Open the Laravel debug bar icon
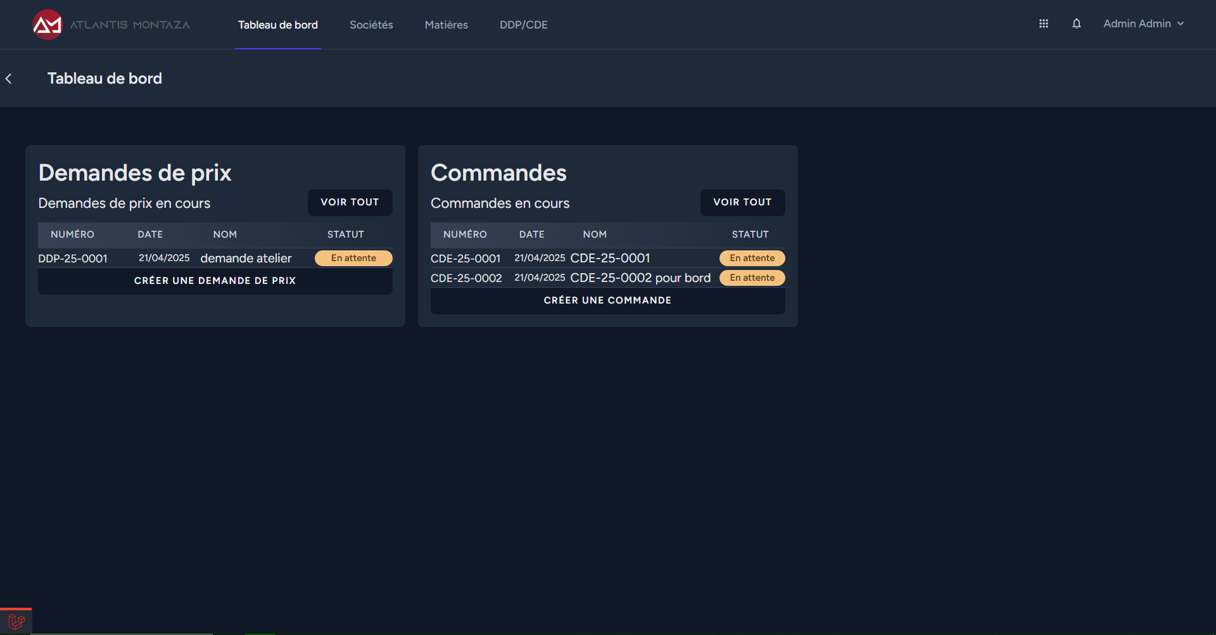Viewport: 1216px width, 635px height. point(16,622)
